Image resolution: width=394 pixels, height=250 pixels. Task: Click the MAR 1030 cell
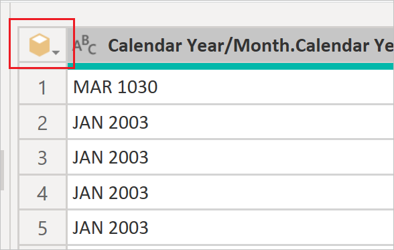tap(231, 87)
